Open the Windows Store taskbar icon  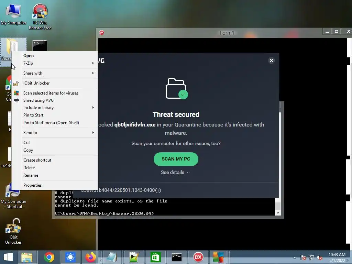(x=155, y=257)
